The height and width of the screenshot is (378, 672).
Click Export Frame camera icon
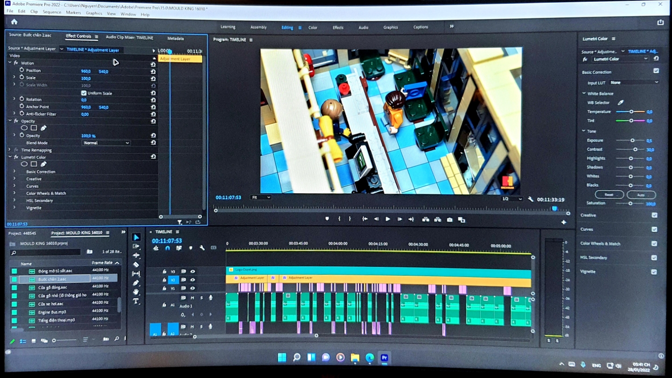click(449, 219)
